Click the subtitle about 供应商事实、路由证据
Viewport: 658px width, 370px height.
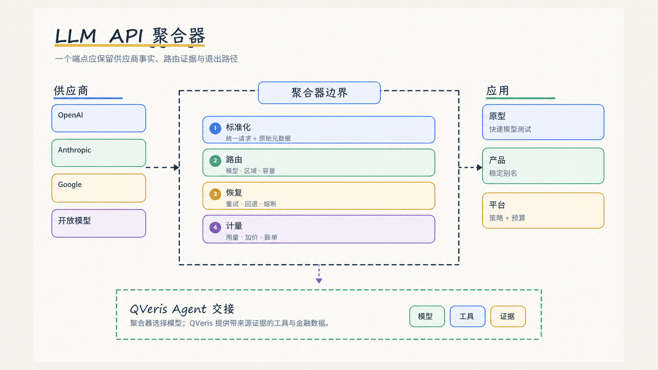pos(146,59)
